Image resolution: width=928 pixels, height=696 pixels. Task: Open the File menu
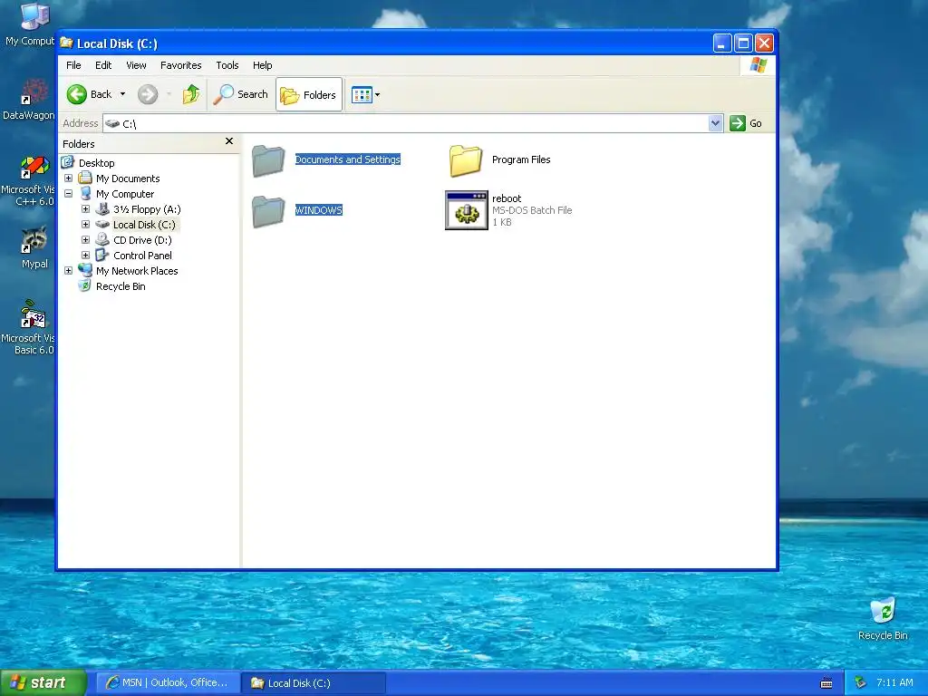tap(73, 65)
